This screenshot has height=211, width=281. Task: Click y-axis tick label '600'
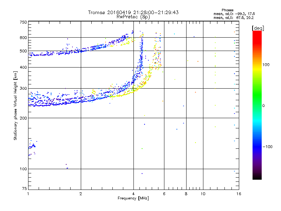pos(23,38)
